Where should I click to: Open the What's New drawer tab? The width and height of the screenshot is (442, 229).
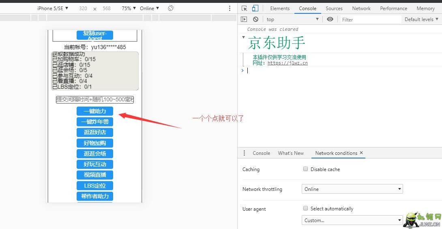point(291,153)
